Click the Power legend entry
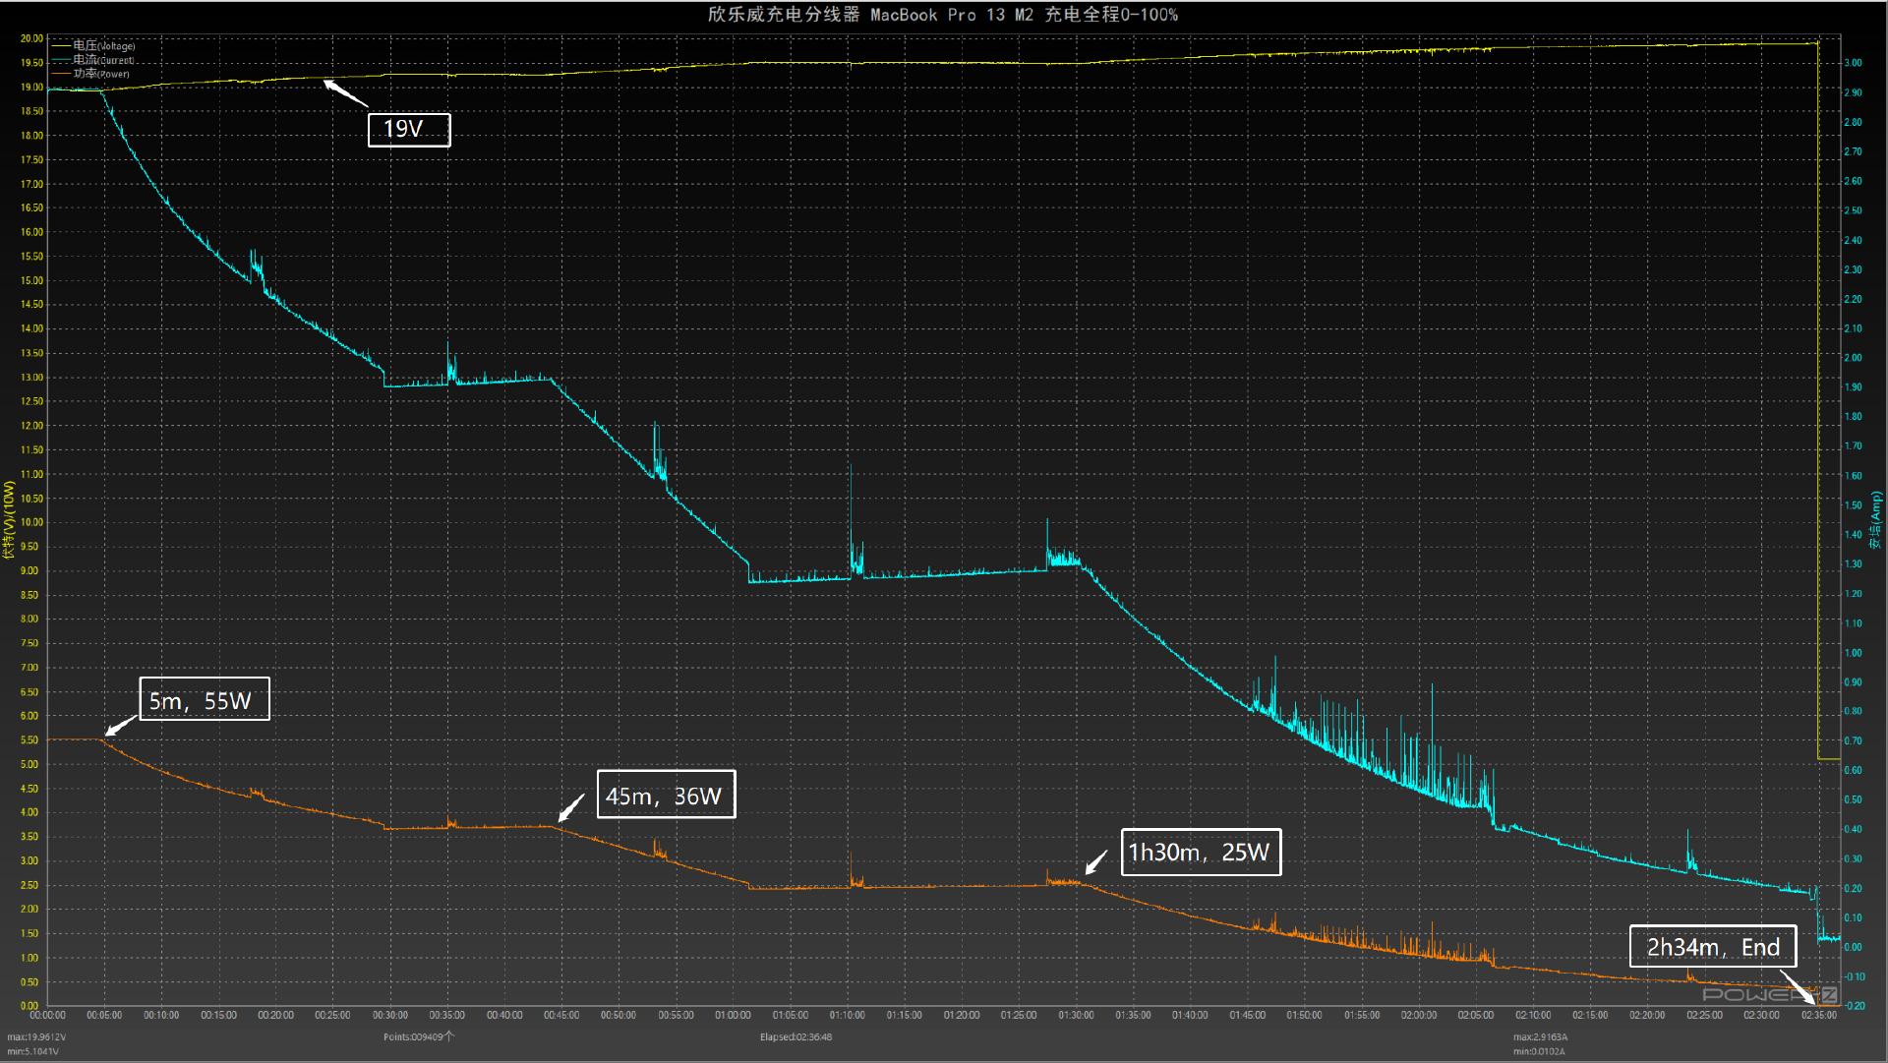Screen dimensions: 1888x1063 (x=101, y=74)
